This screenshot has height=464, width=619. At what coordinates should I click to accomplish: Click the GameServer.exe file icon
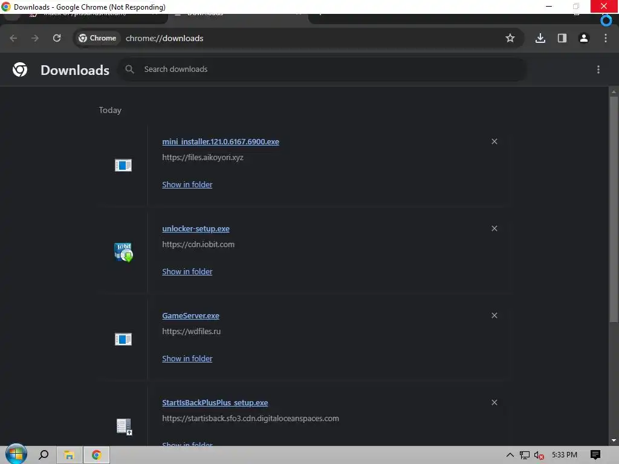click(123, 340)
